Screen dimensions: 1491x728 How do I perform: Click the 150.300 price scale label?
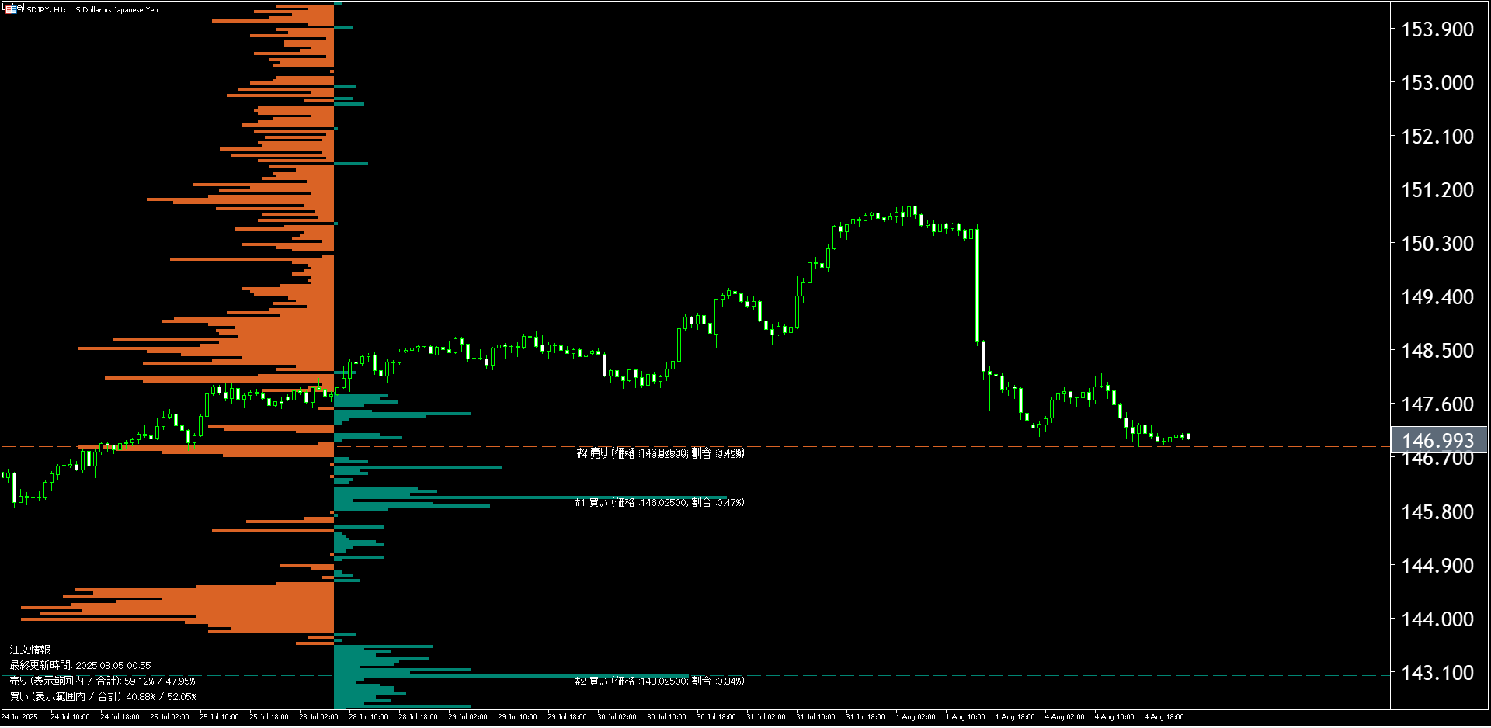coord(1437,244)
